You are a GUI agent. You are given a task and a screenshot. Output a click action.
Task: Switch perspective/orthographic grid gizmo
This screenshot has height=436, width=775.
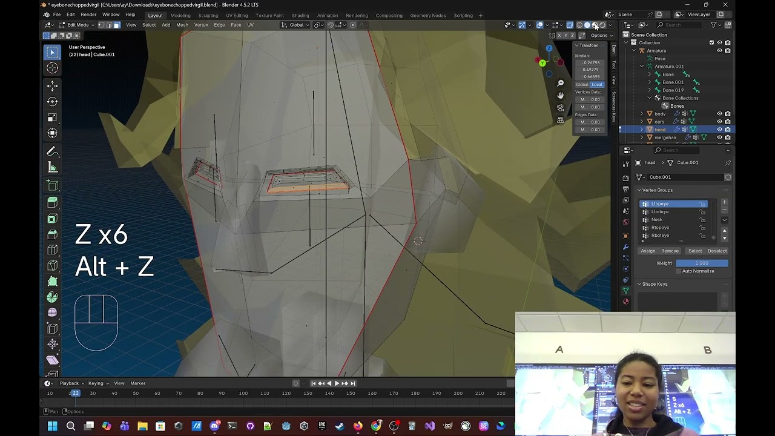[x=561, y=120]
